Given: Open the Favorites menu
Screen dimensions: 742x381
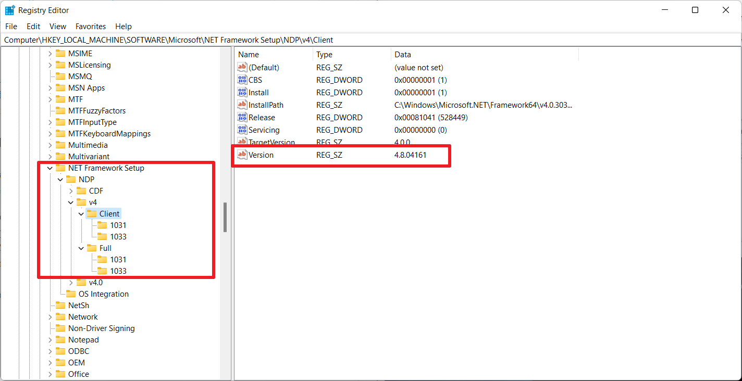Looking at the screenshot, I should pyautogui.click(x=90, y=26).
